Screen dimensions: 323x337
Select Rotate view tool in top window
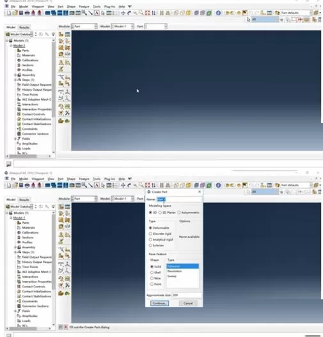(x=129, y=13)
